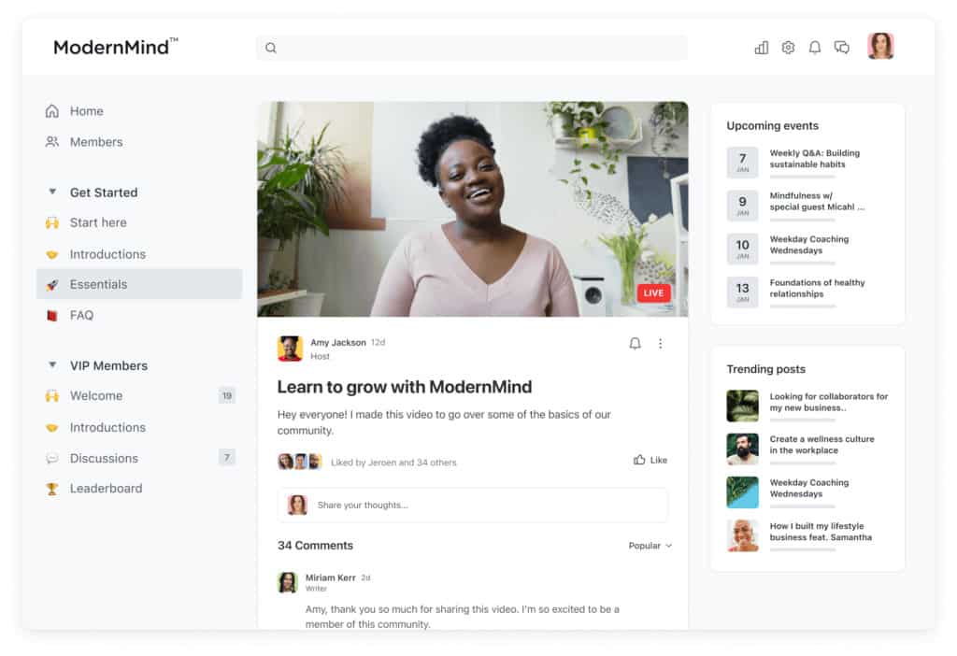The width and height of the screenshot is (957, 656).
Task: Open settings gear icon in header
Action: pos(788,48)
